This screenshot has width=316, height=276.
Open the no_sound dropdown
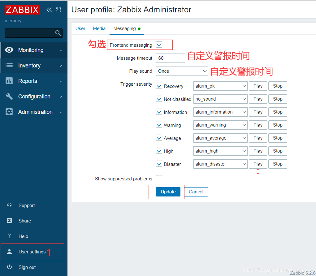pos(220,99)
